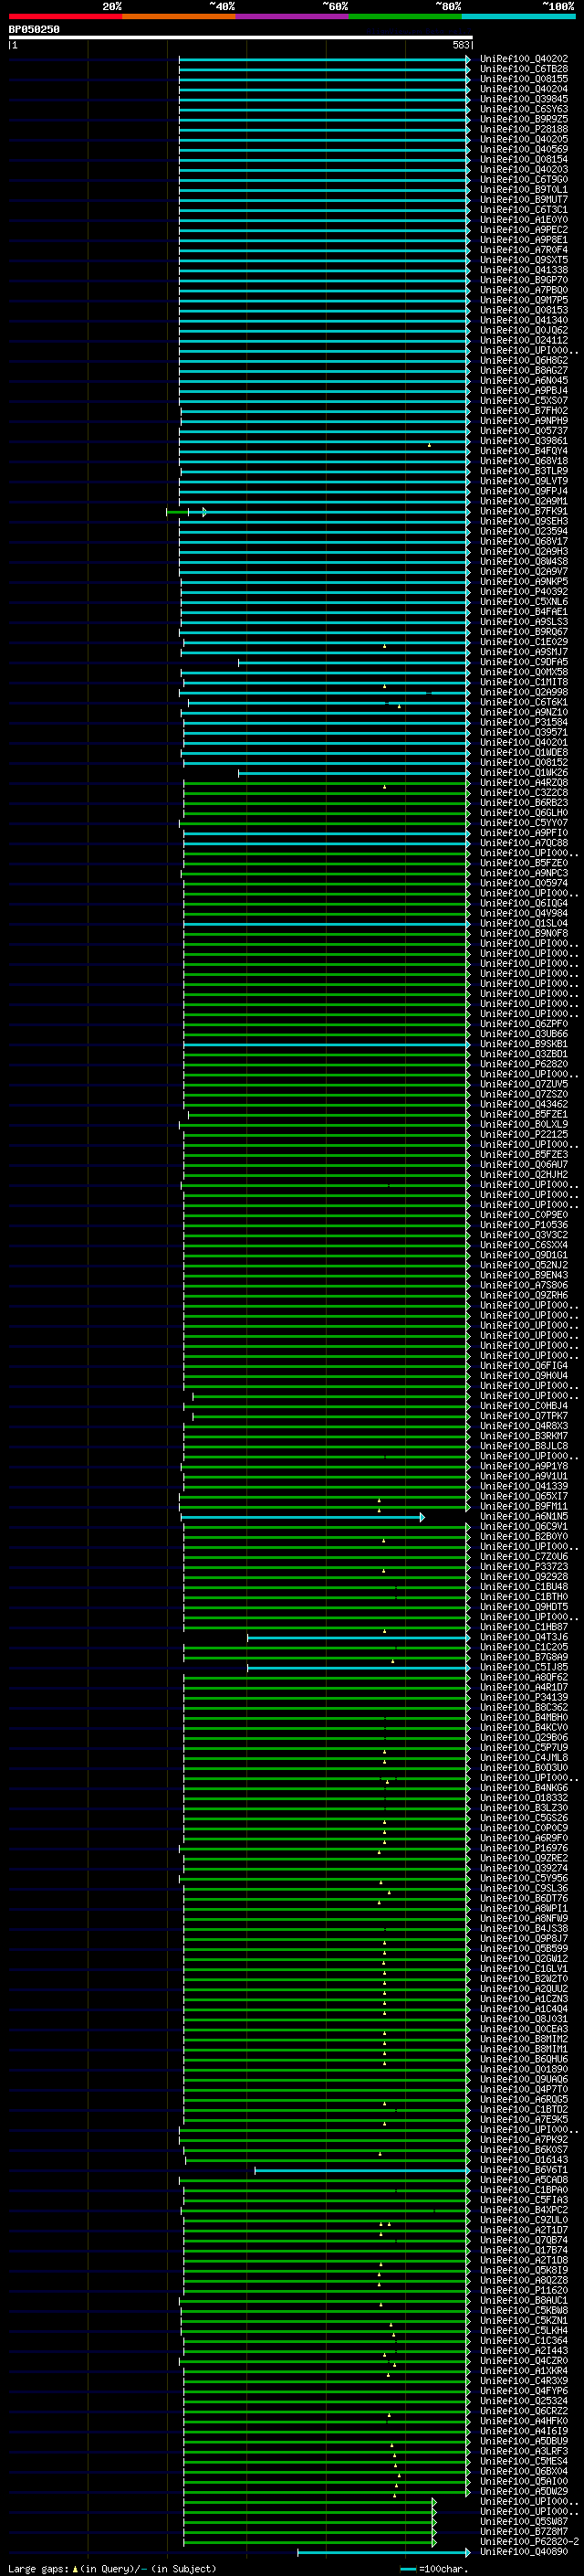
Task: Click label UniRef100_A6N1N5
Action: pyautogui.click(x=523, y=1517)
